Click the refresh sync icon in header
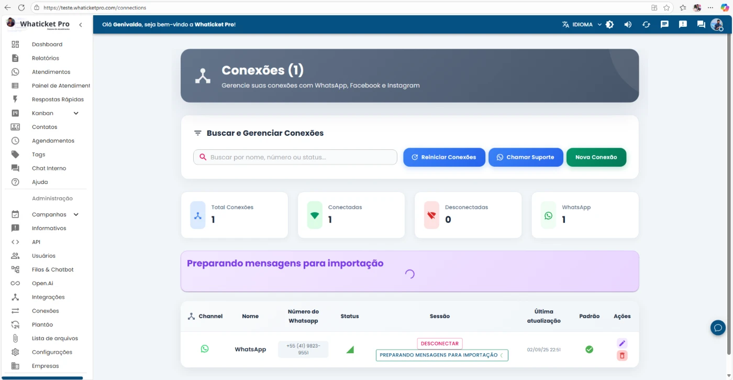This screenshot has height=380, width=733. point(646,25)
